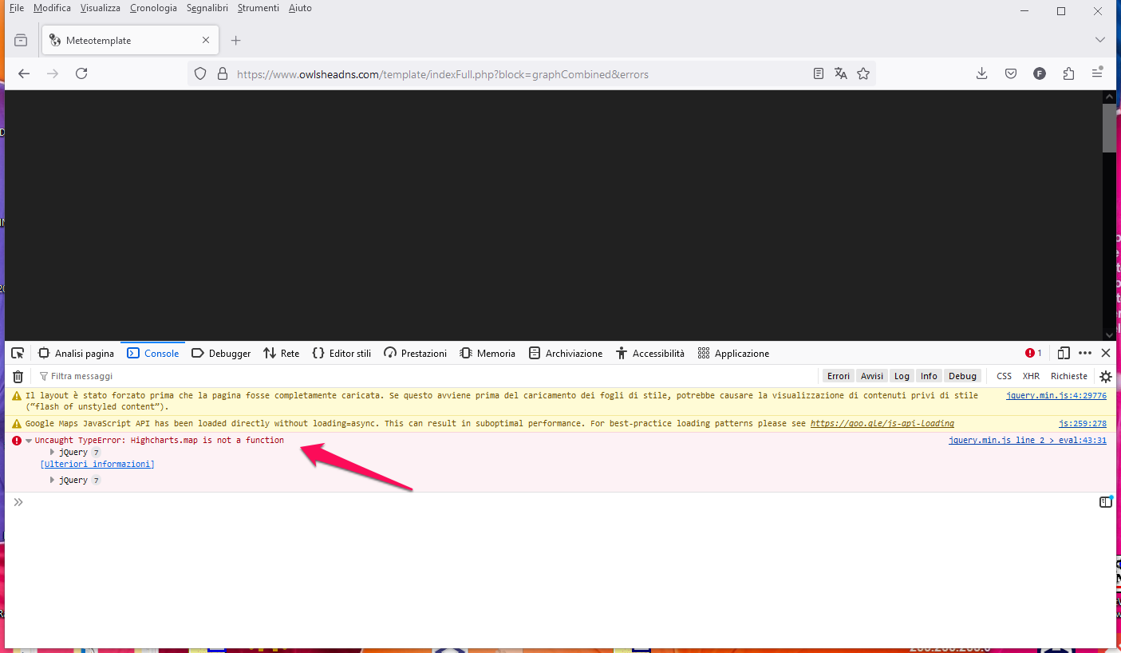Click the page reload icon
Image resolution: width=1121 pixels, height=653 pixels.
(x=81, y=73)
